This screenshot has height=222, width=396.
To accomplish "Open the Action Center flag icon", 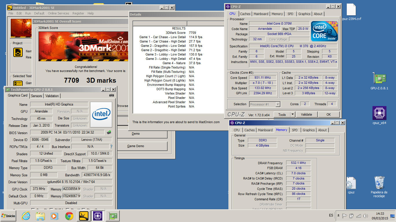I will [x=345, y=216].
